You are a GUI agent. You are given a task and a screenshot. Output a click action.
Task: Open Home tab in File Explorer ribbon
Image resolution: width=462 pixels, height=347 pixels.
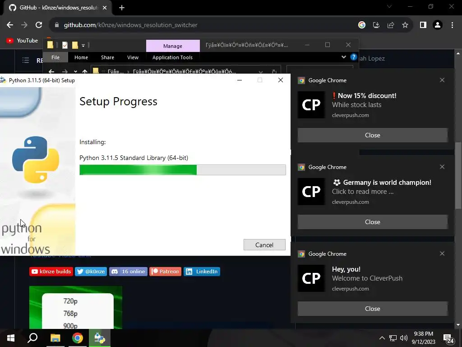tap(81, 57)
